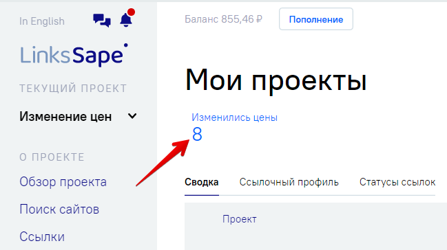Viewport: 447px width, 250px height.
Task: Click the Проект column header
Action: click(240, 219)
